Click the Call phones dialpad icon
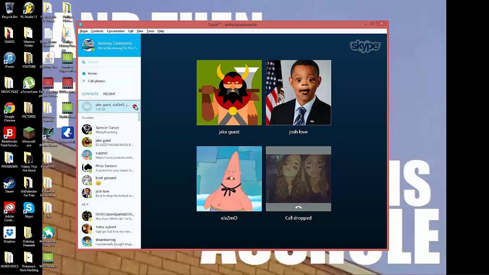The width and height of the screenshot is (489, 275). point(84,81)
